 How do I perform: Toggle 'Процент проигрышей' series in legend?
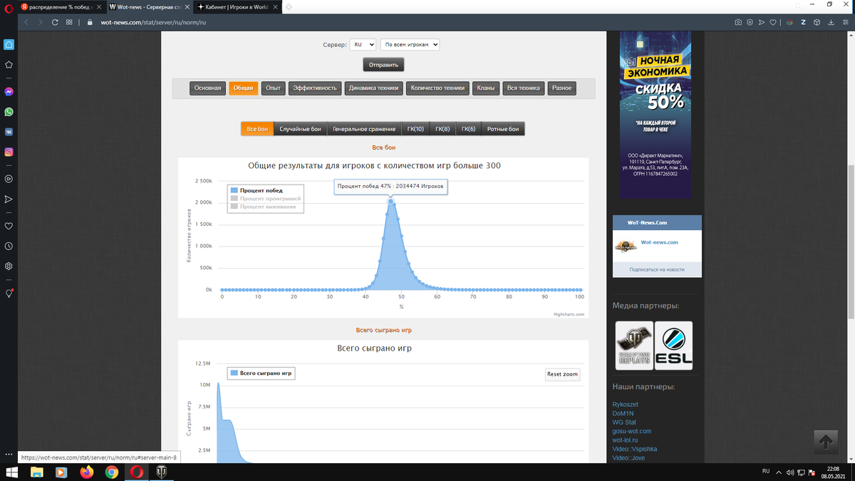tap(265, 198)
